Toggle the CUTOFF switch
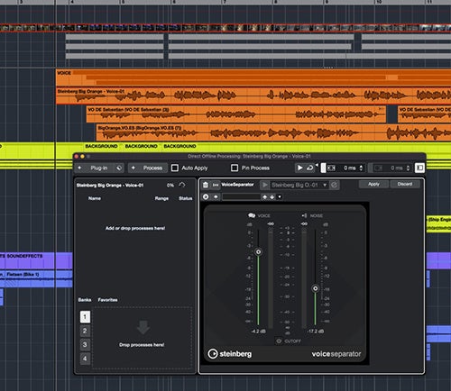Image resolution: width=451 pixels, height=391 pixels. [279, 341]
